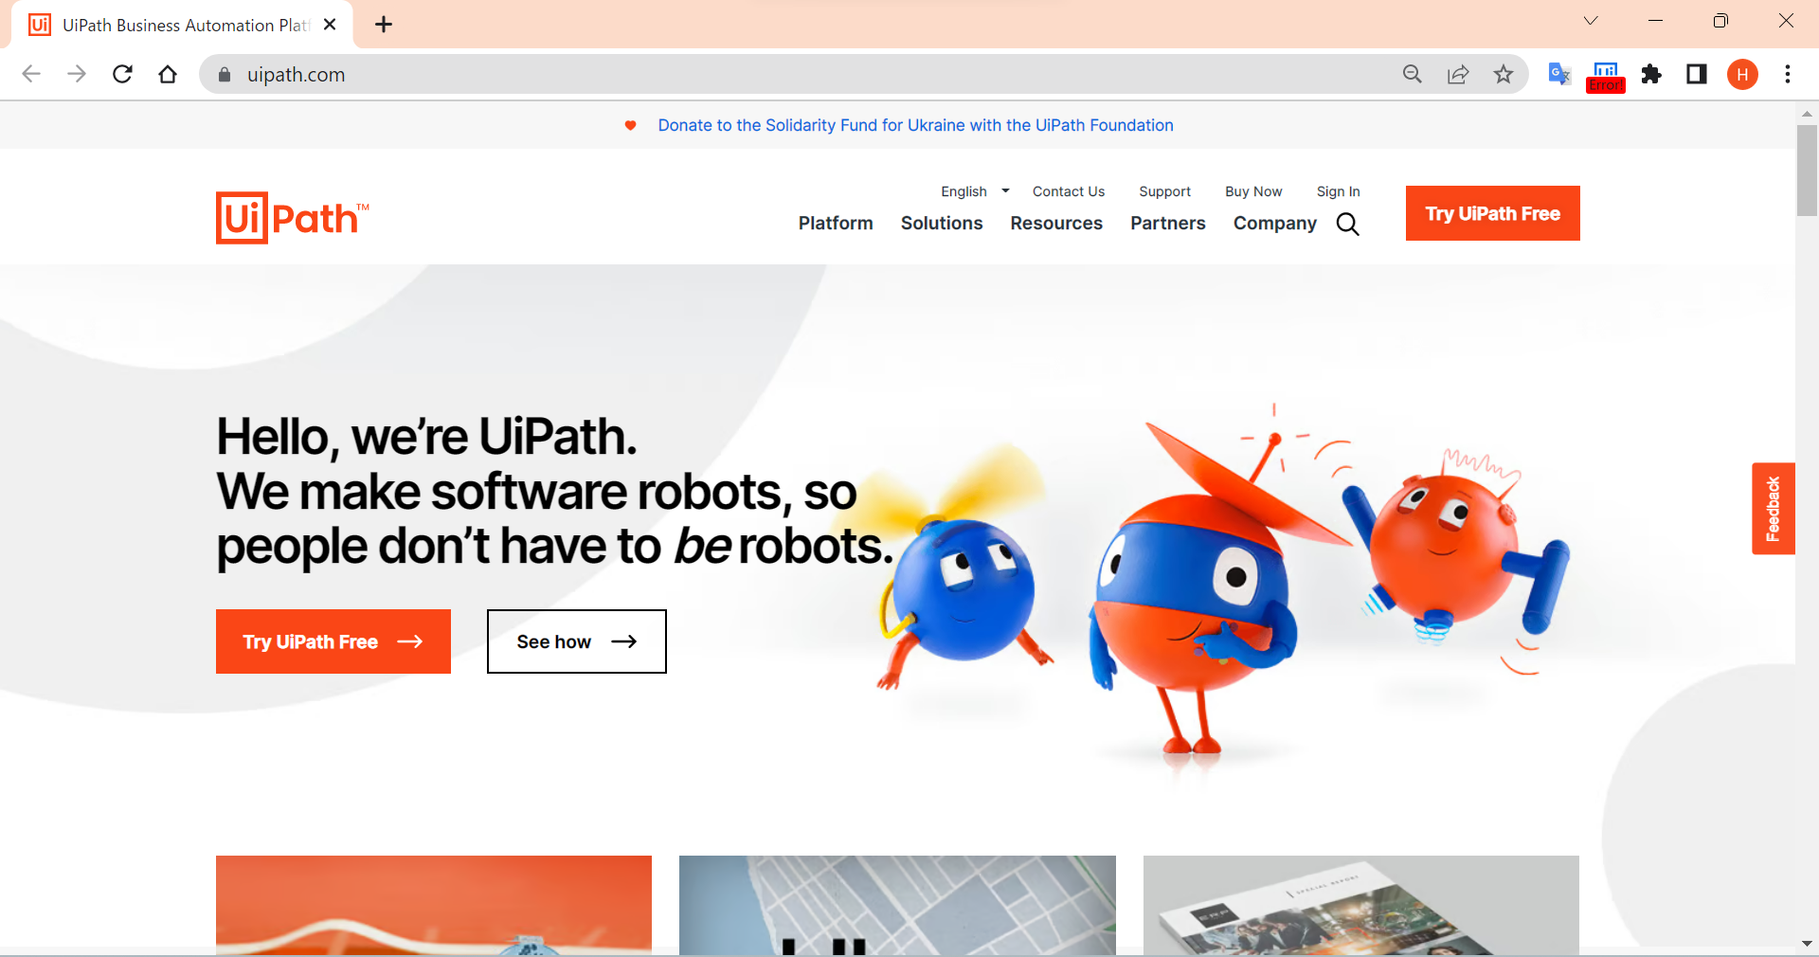Screen dimensions: 1819x957
Task: Open the tab search chevron dropdown
Action: pyautogui.click(x=1591, y=21)
